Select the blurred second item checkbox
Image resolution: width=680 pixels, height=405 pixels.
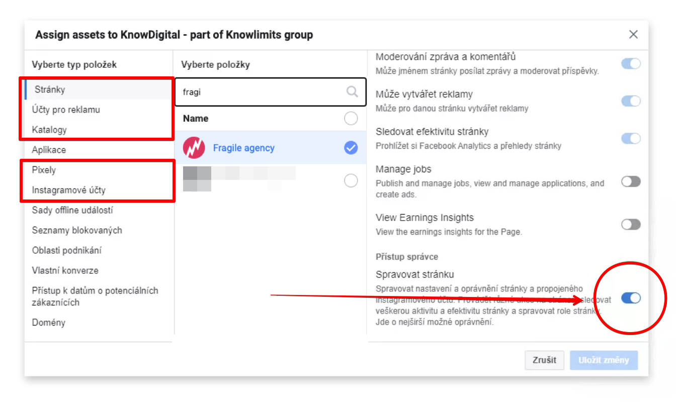click(351, 180)
